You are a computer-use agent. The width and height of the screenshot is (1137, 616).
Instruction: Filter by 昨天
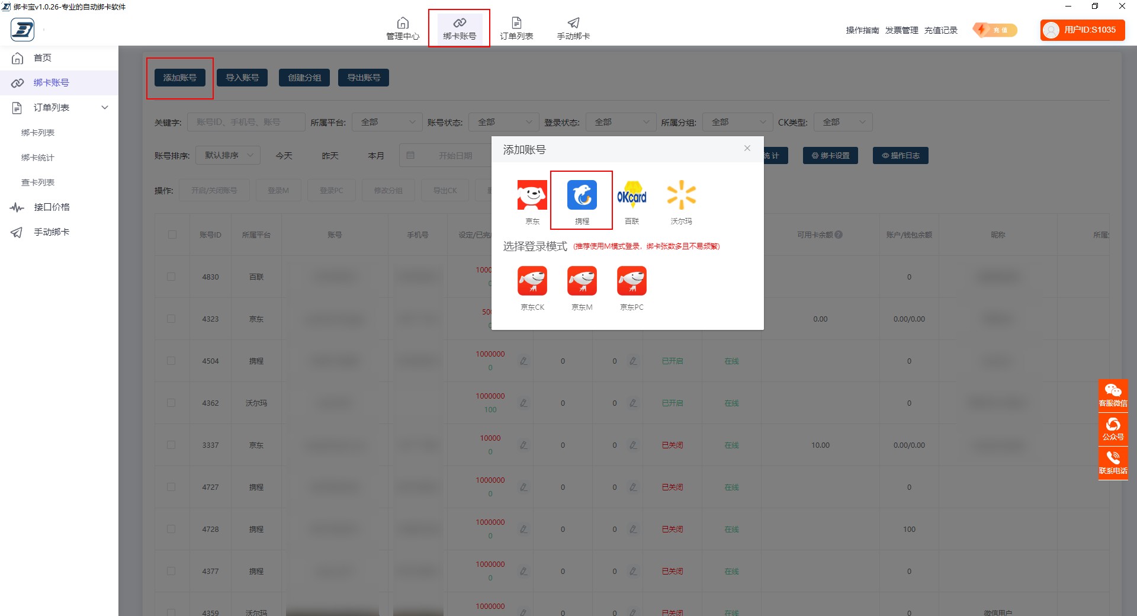[330, 156]
